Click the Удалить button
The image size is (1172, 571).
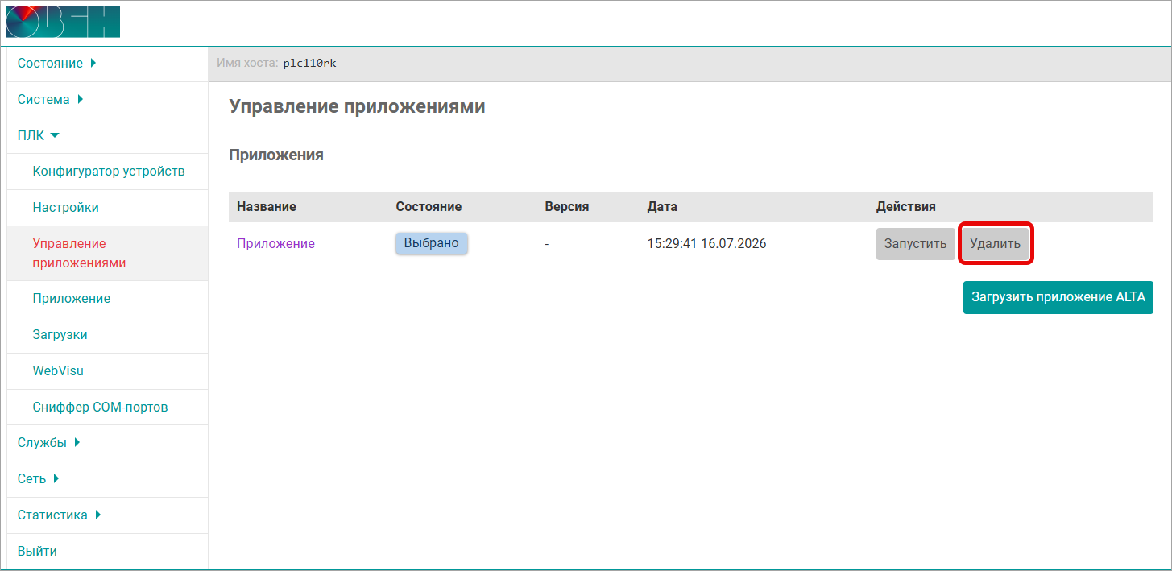point(995,244)
